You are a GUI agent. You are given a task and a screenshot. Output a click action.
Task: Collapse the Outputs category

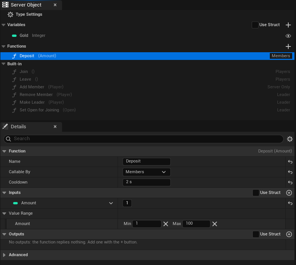click(x=4, y=234)
